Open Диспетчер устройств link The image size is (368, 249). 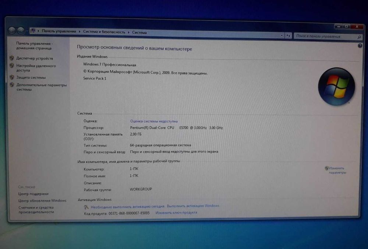35,58
